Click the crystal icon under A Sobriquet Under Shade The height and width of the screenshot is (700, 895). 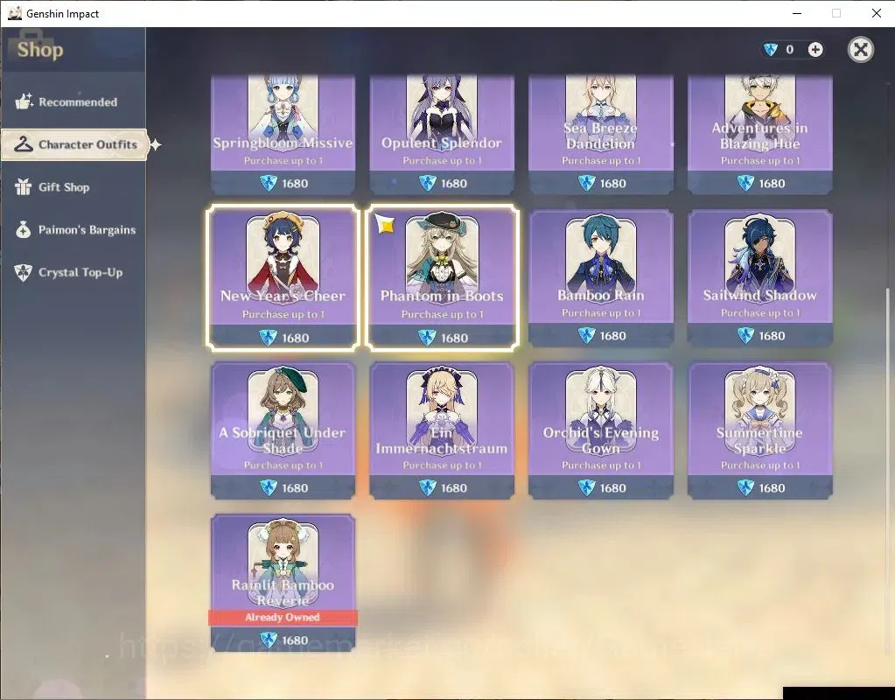(268, 487)
